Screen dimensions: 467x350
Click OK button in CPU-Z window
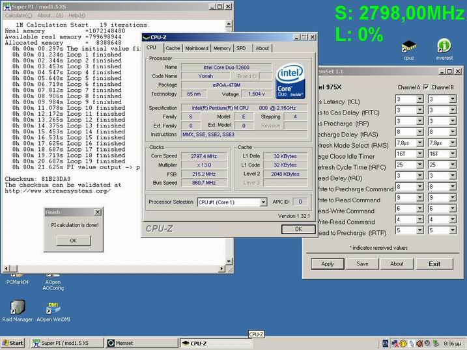[x=298, y=229]
